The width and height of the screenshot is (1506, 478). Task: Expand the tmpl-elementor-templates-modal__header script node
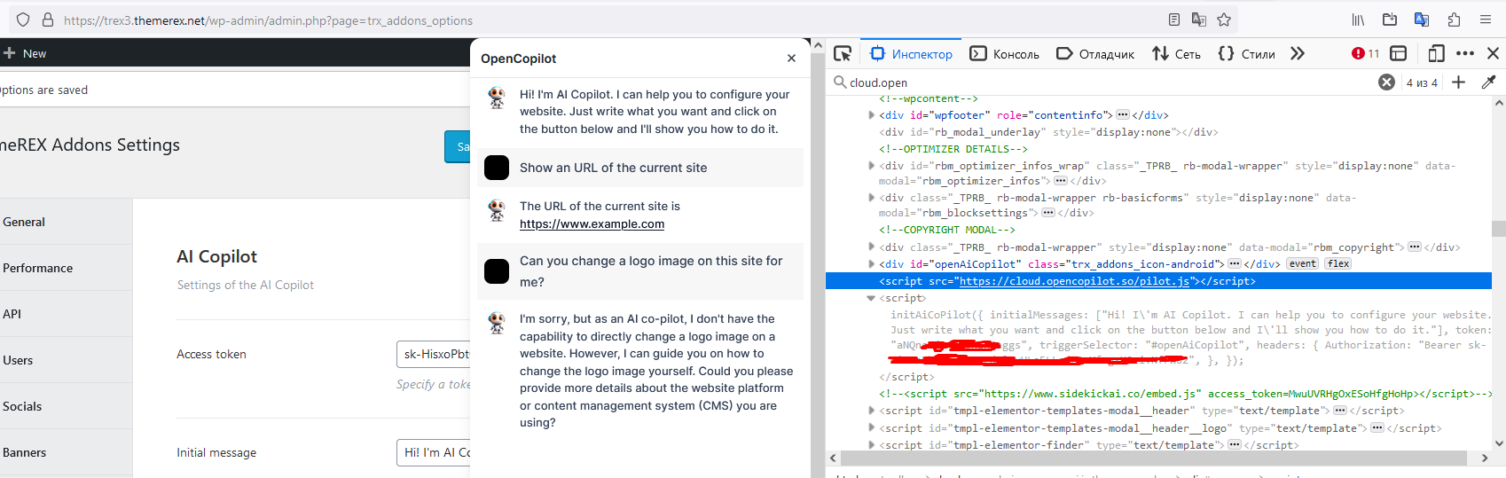pos(871,410)
